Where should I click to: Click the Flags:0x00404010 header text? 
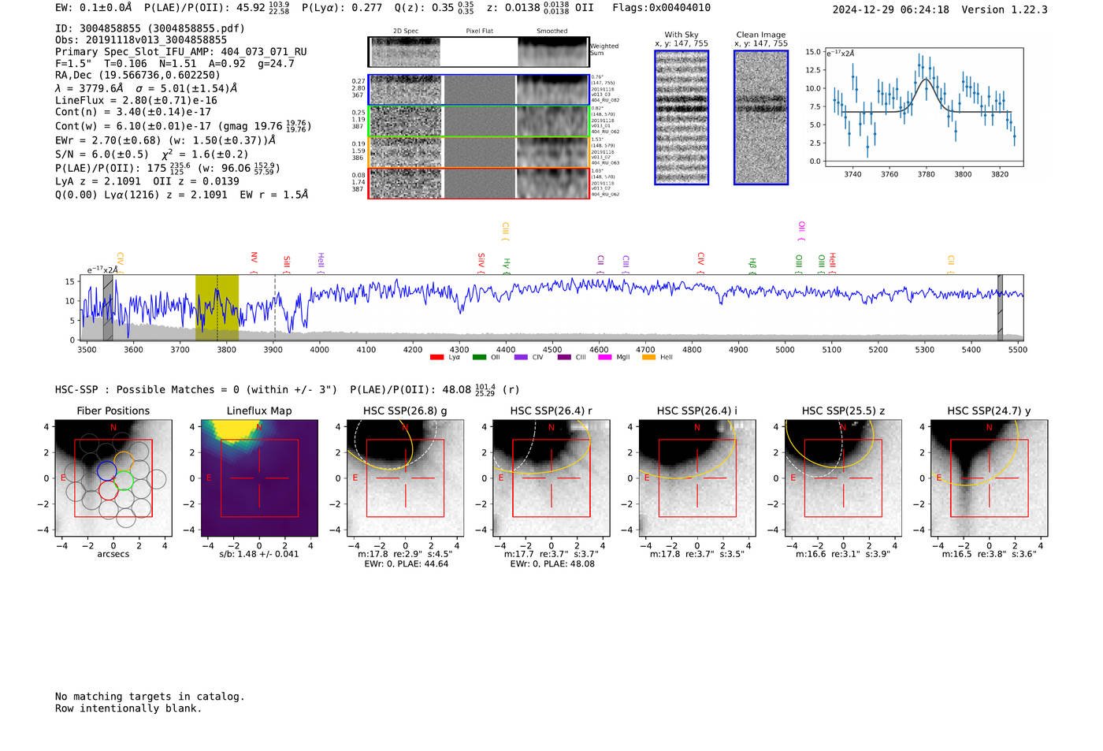(661, 8)
